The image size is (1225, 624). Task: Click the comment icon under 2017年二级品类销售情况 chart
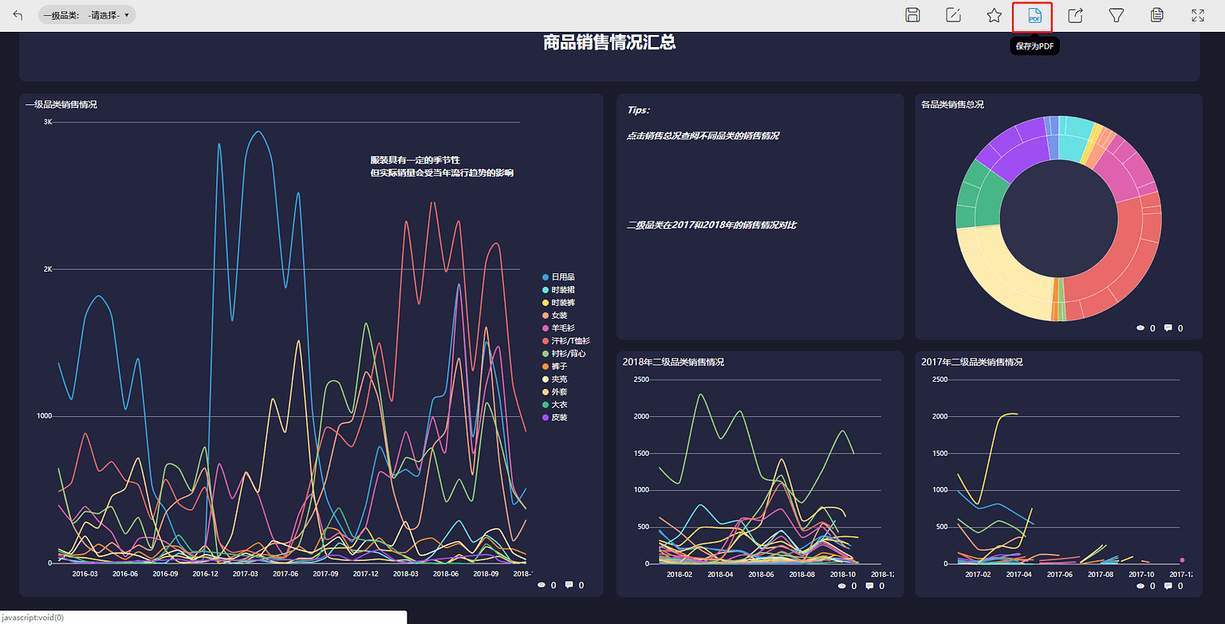click(1168, 586)
